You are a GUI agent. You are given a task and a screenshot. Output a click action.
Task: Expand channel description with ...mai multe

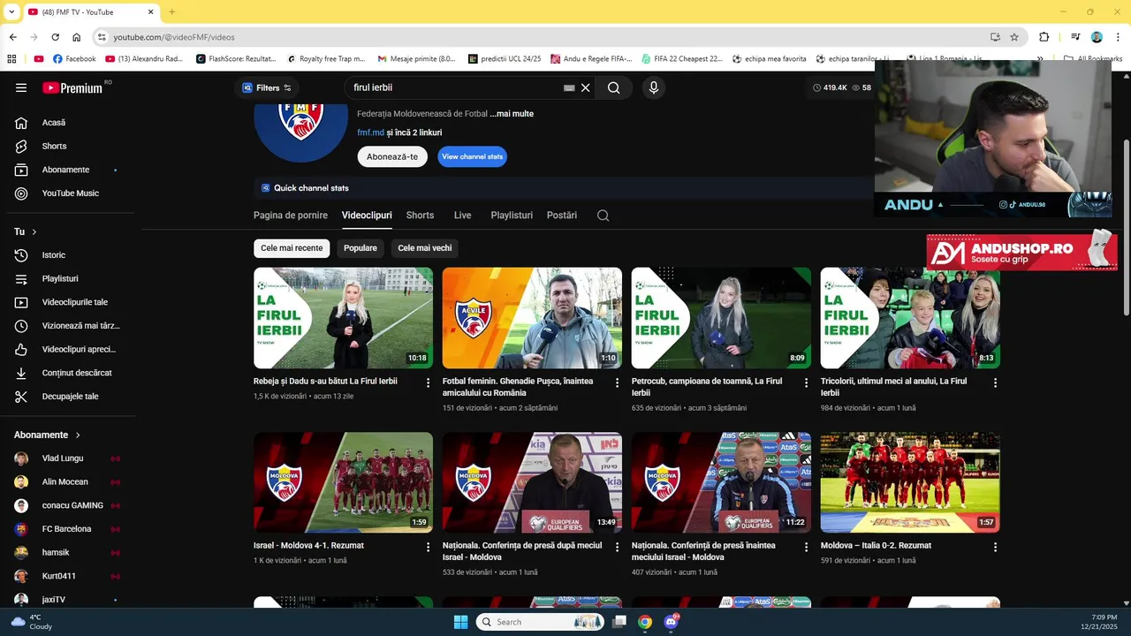[512, 114]
